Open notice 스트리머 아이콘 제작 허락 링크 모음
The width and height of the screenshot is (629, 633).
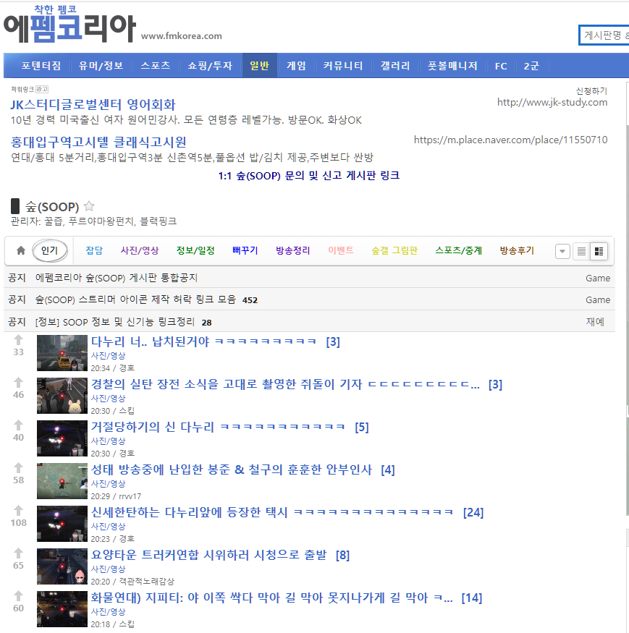[135, 299]
